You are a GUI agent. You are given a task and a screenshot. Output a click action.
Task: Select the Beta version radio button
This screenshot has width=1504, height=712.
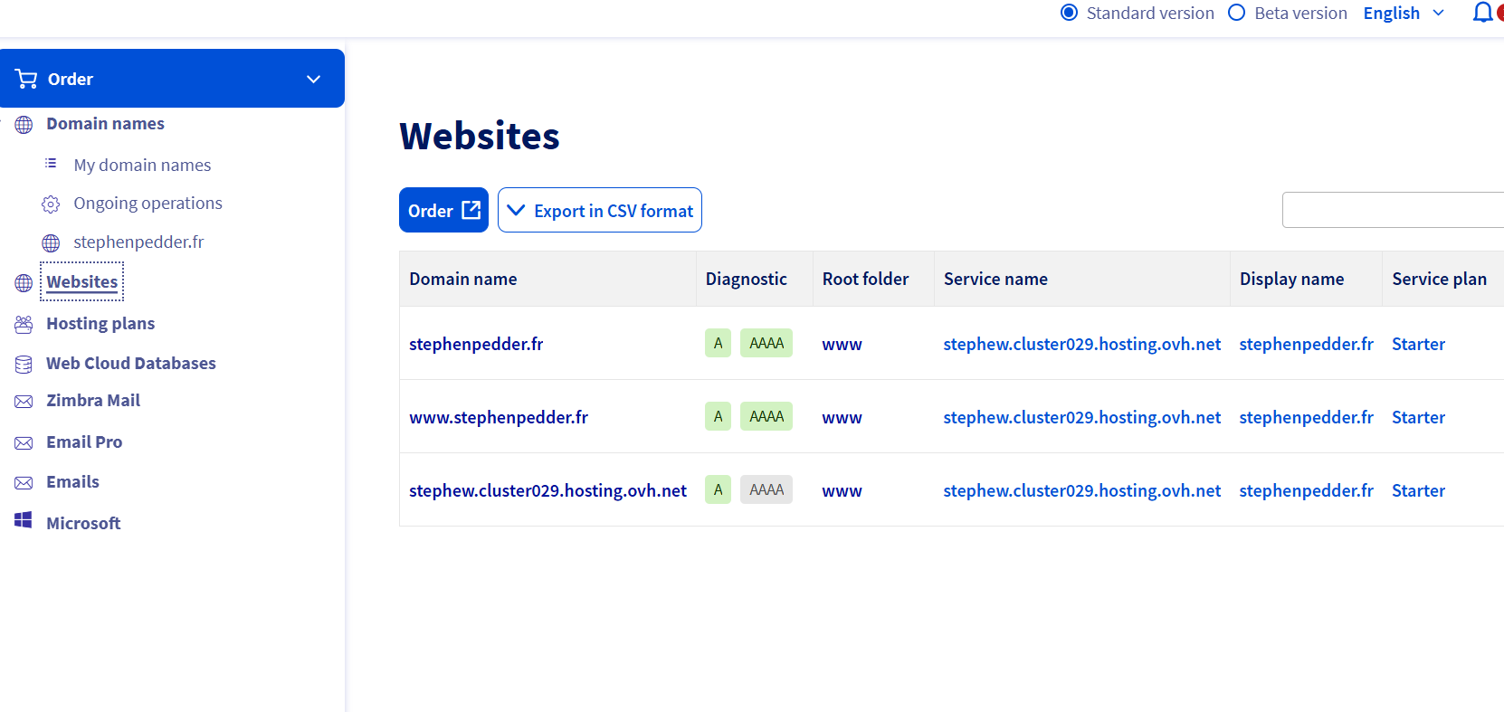point(1236,13)
